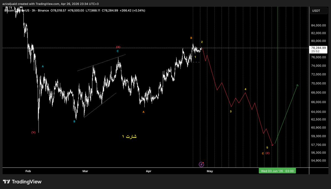Select the green date label Wed 03 Jun '26
Image resolution: width=331 pixels, height=189 pixels.
[x=277, y=171]
